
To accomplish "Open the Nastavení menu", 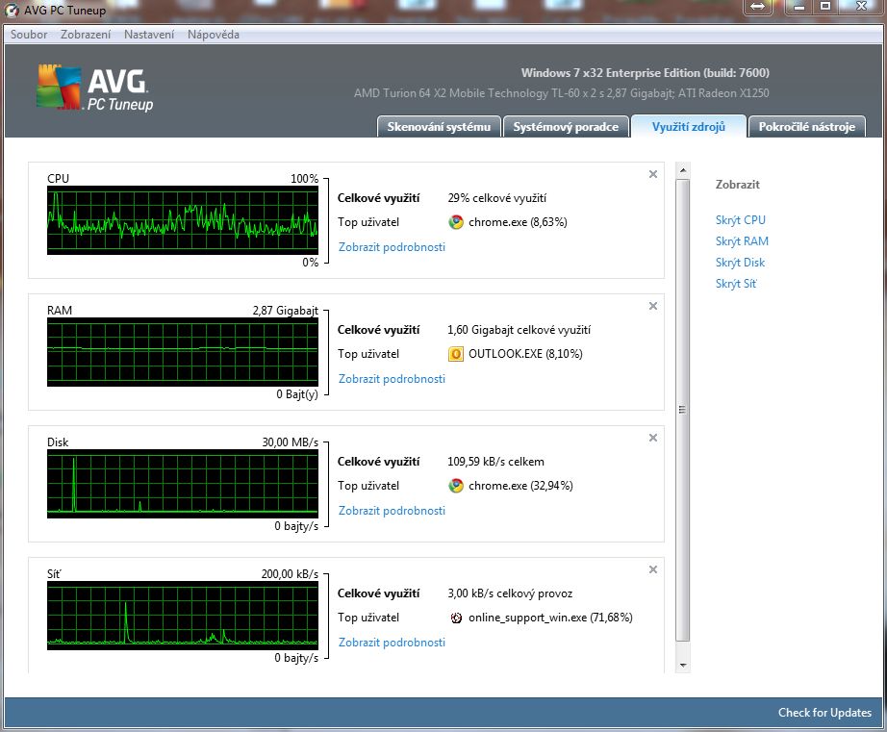I will point(149,35).
